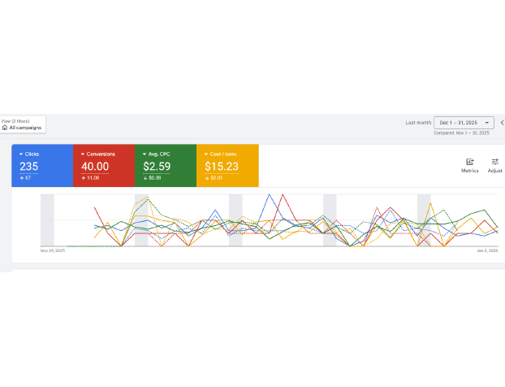Click the home icon beside All campaigns
Viewport: 505px width, 387px height.
[5, 128]
